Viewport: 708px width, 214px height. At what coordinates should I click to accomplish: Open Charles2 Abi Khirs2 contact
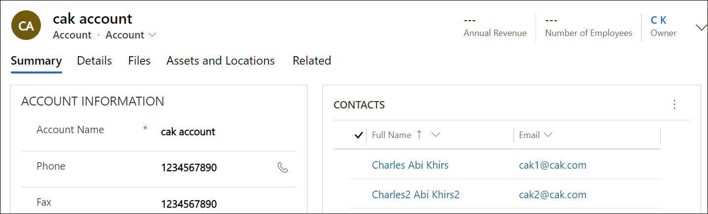click(415, 195)
